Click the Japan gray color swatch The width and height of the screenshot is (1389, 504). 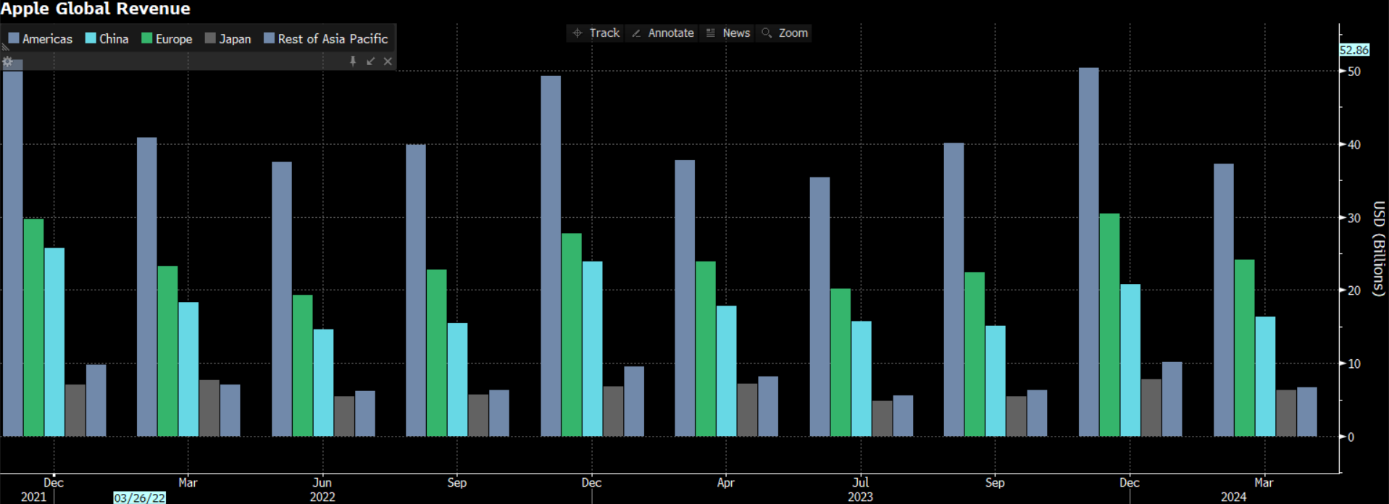[210, 38]
